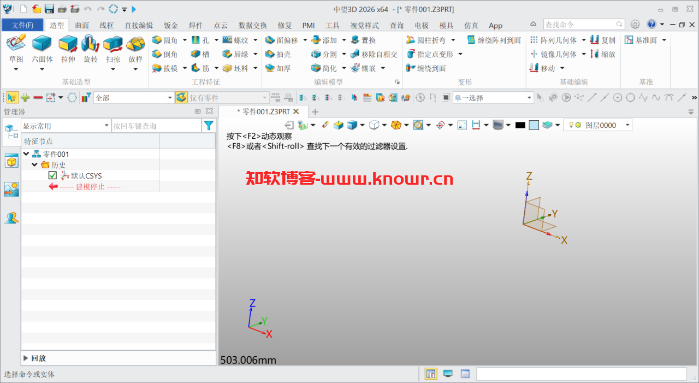The width and height of the screenshot is (699, 383).
Task: Switch to the 线框 ribbon tab
Action: coord(107,25)
